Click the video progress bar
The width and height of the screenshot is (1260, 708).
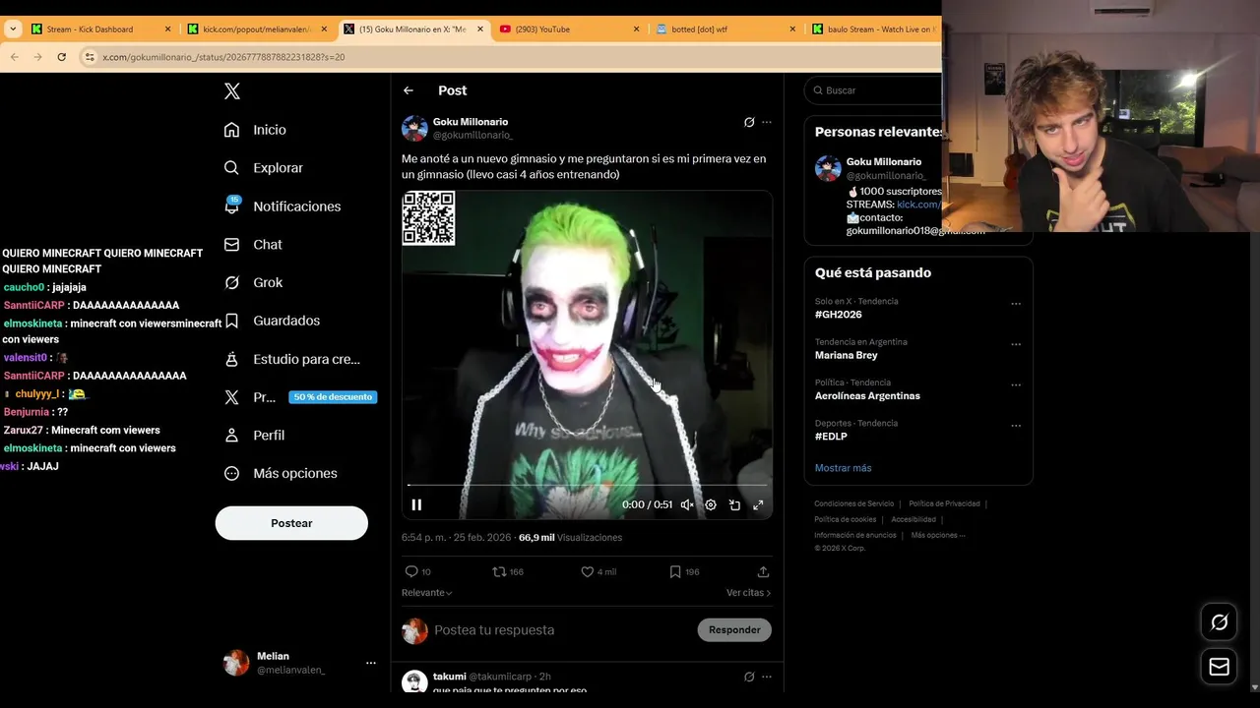[587, 485]
